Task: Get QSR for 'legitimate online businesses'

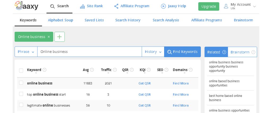Action: tap(144, 105)
